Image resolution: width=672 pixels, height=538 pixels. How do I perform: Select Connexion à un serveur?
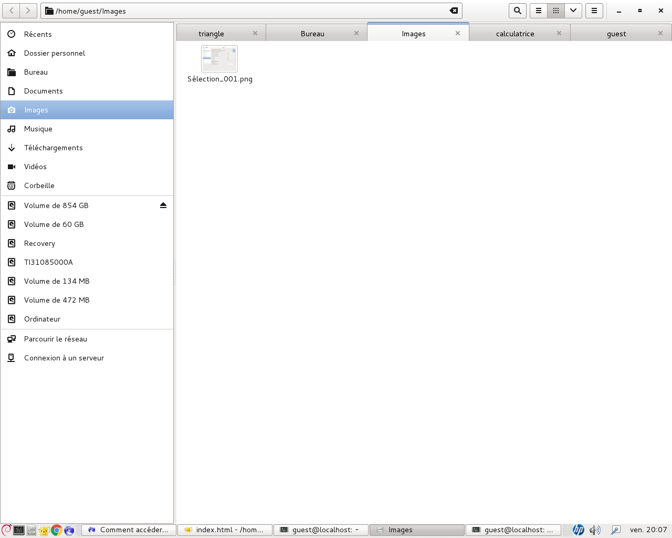(x=64, y=358)
